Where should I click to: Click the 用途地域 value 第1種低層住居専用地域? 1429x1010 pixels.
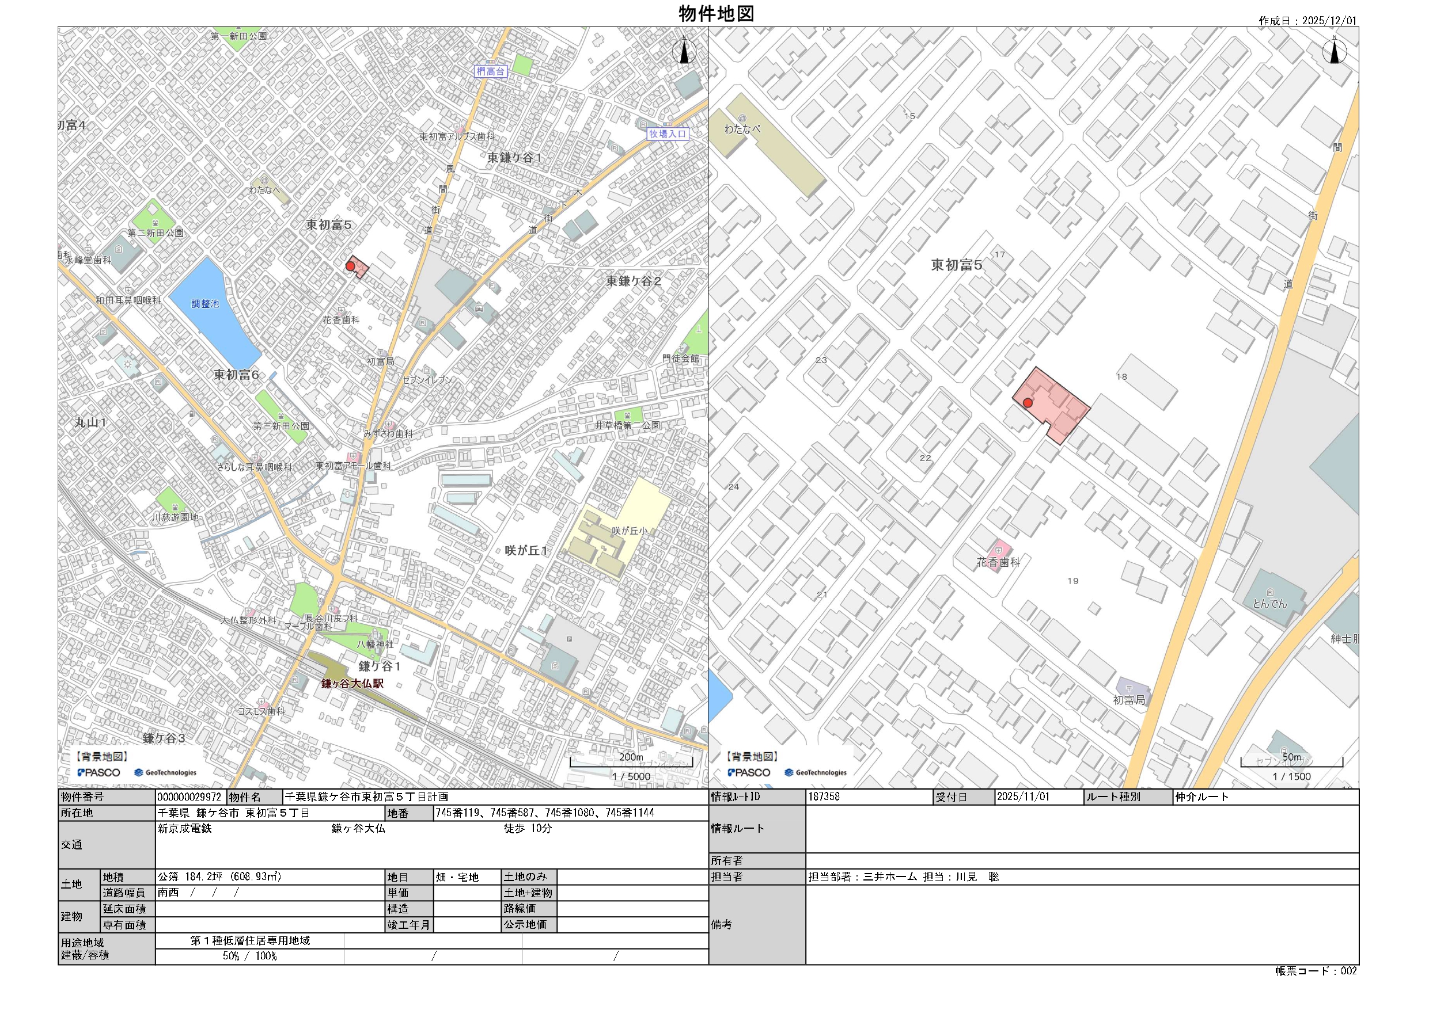point(249,940)
